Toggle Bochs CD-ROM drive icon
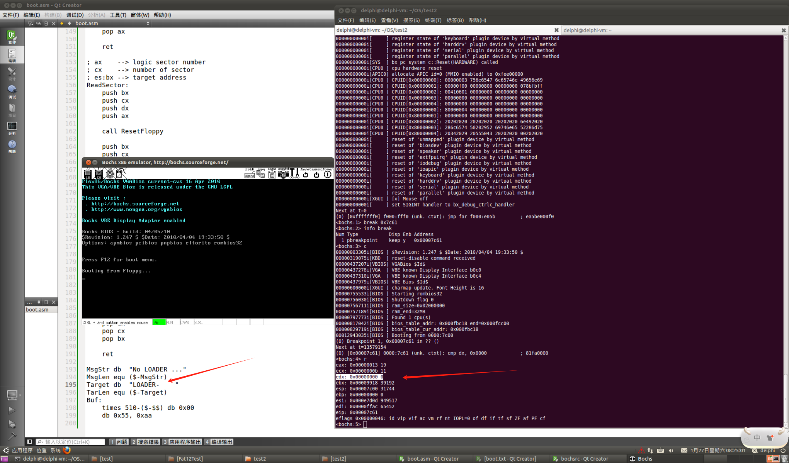 point(110,174)
